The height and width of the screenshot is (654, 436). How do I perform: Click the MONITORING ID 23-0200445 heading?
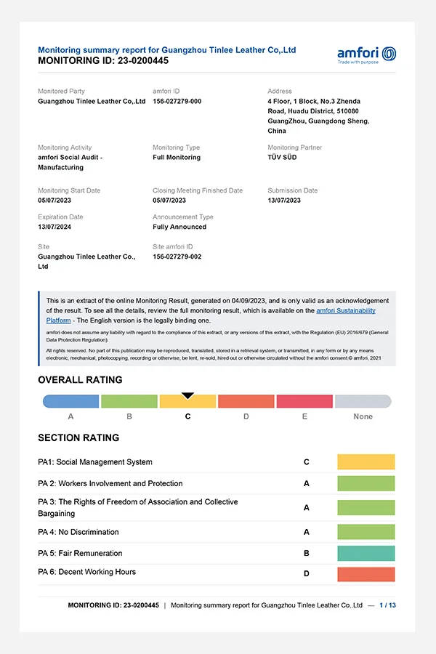tap(103, 61)
